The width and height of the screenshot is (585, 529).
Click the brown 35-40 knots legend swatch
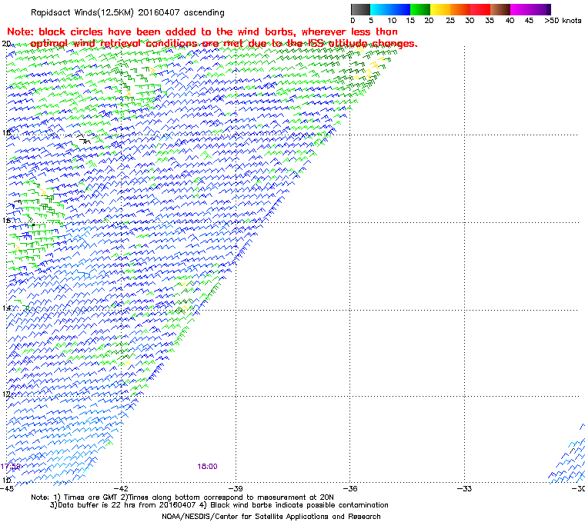coord(500,9)
